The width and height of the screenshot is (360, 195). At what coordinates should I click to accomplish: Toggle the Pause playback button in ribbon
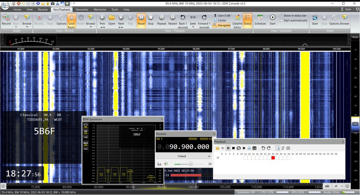pyautogui.click(x=141, y=20)
